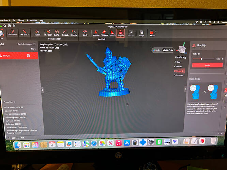Image resolution: width=227 pixels, height=170 pixels.
Task: Select the 1104_01 model row
Action: 19,56
